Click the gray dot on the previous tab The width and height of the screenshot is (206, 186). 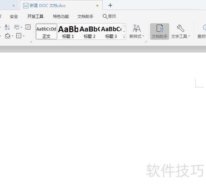coord(14,6)
